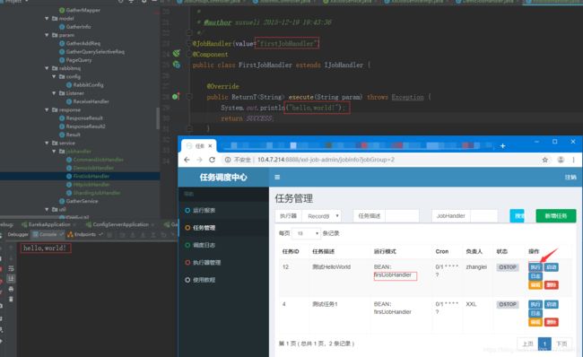Bookmark the page with the star icon

pyautogui.click(x=544, y=160)
